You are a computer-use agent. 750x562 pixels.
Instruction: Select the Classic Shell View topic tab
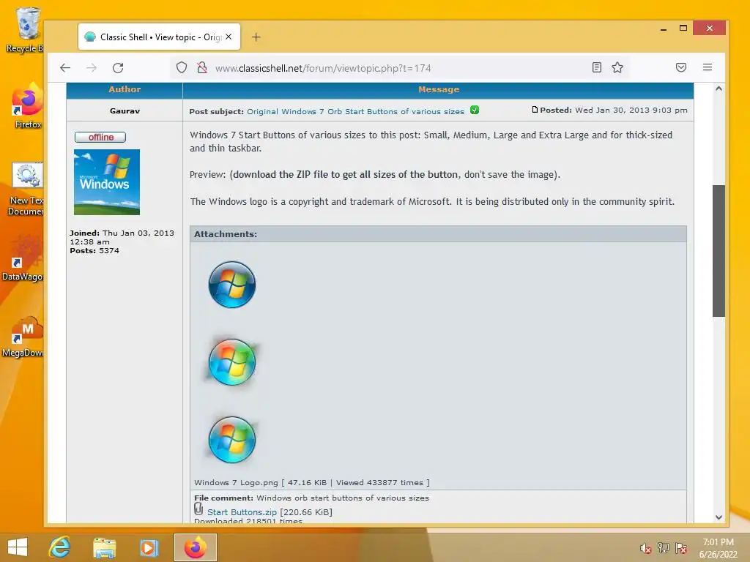[x=159, y=37]
